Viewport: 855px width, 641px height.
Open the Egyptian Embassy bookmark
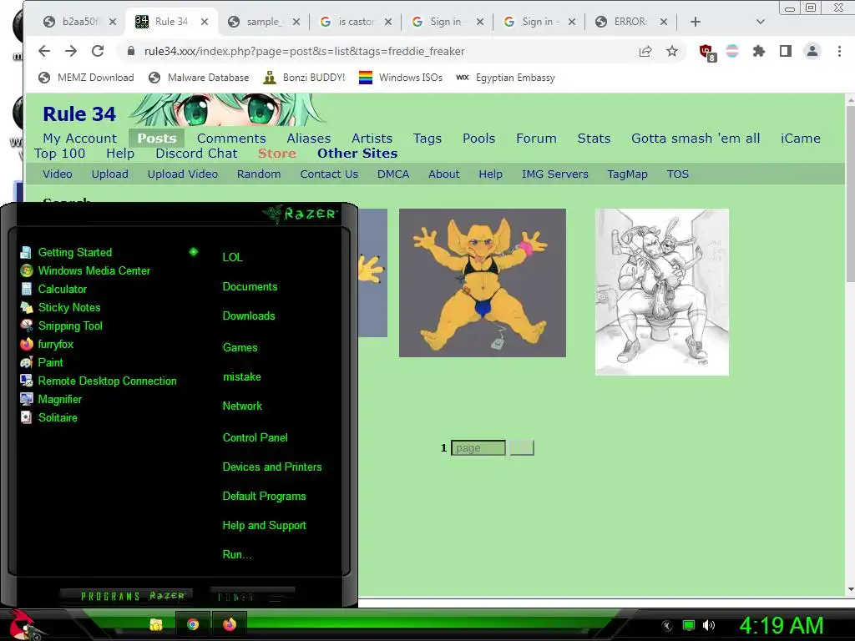coord(505,78)
